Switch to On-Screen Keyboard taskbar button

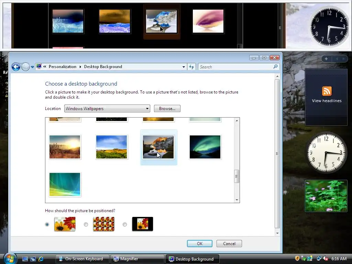[82, 259]
